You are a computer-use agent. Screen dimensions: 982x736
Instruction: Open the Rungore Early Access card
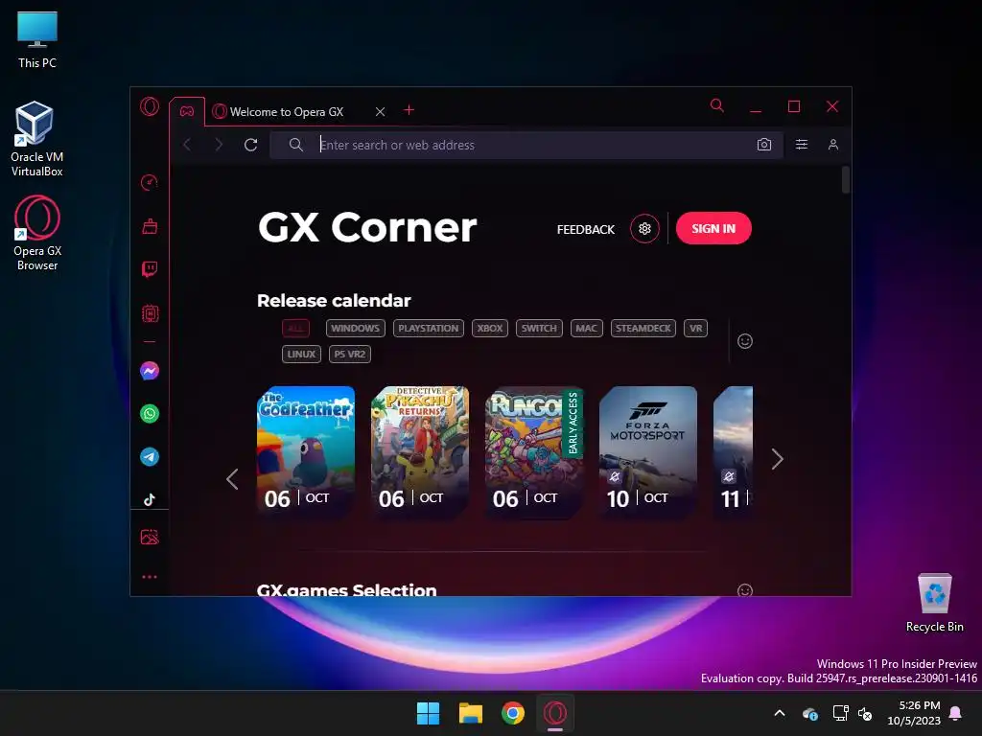[x=534, y=452]
